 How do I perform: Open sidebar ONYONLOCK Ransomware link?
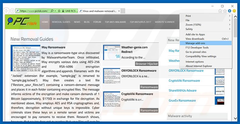(x=186, y=71)
